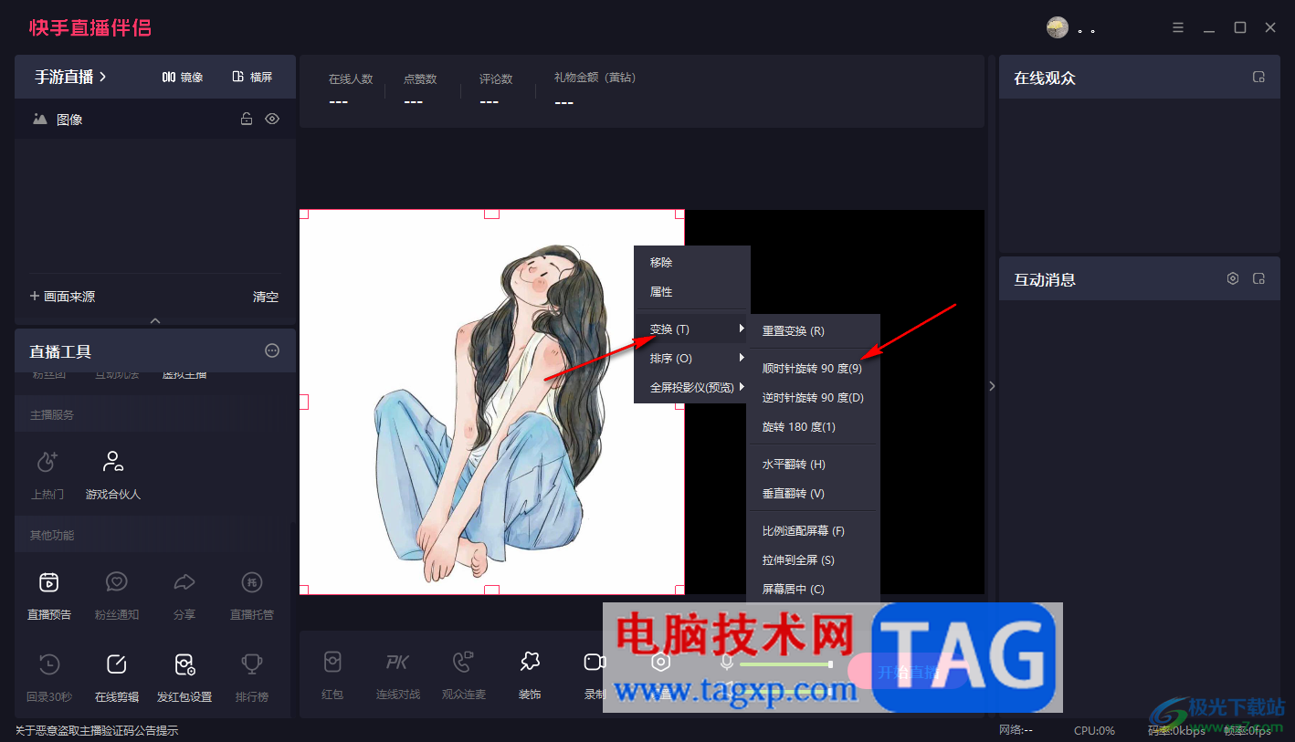
Task: Start 连线对战 PK
Action: pos(398,675)
